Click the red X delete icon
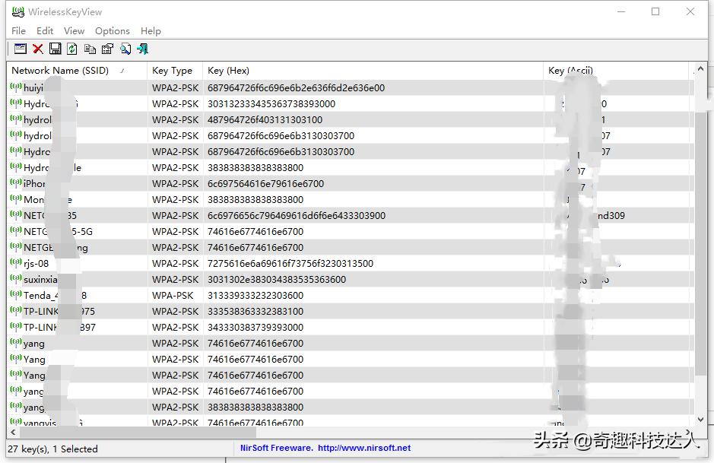 point(38,49)
